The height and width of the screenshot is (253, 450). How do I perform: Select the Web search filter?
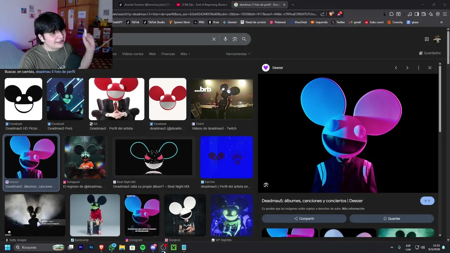coord(152,54)
